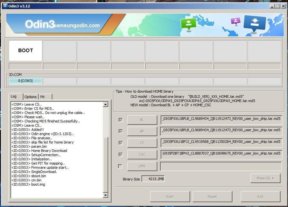Uncheck the AP file checkbox
The height and width of the screenshot is (207, 288).
pos(121,131)
